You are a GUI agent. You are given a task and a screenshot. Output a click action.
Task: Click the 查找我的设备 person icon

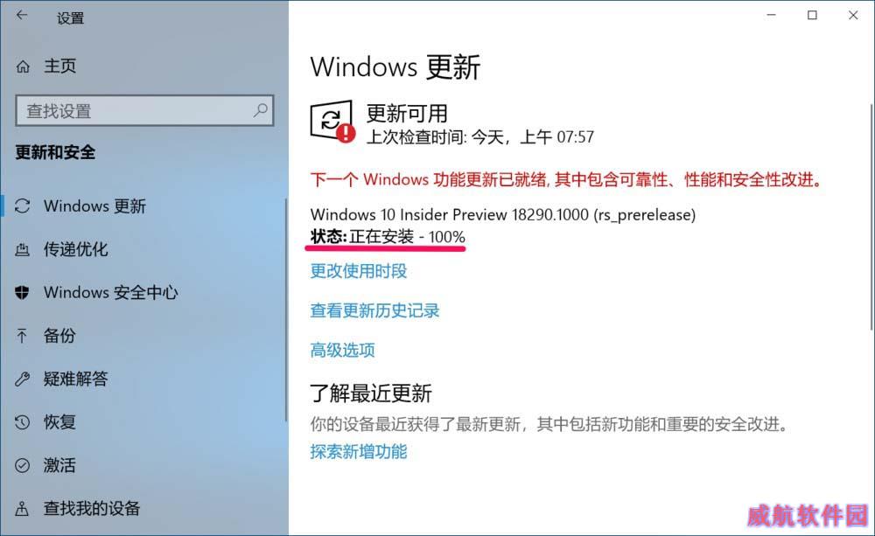[22, 508]
